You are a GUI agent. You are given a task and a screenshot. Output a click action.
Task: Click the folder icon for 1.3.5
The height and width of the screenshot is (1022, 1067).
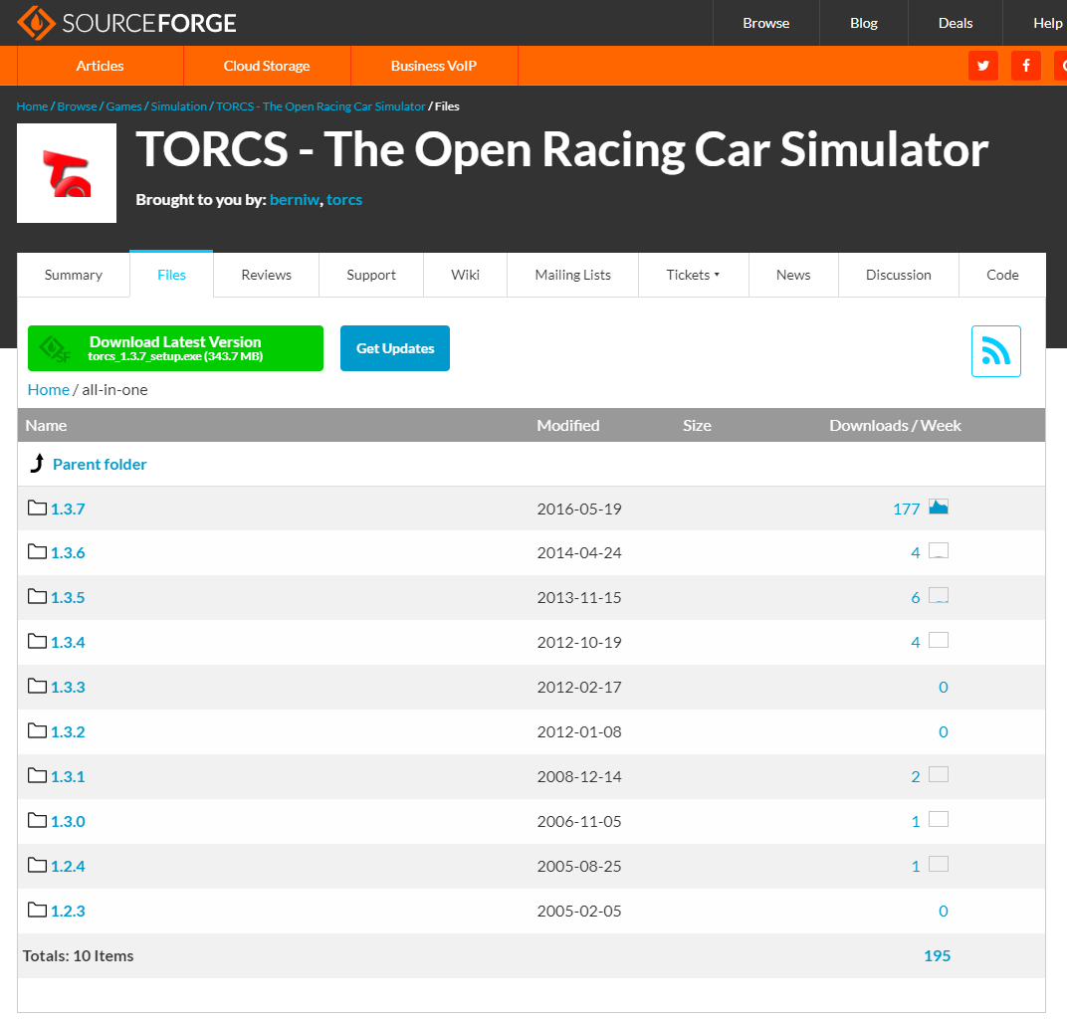[38, 597]
